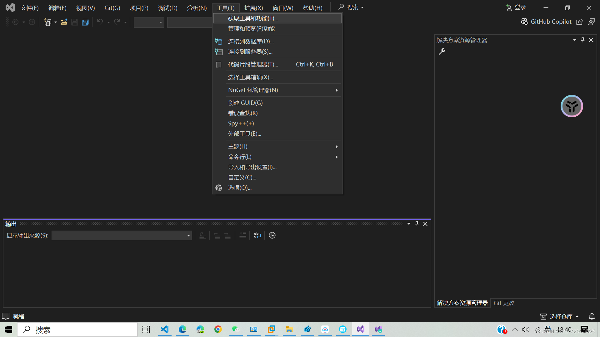This screenshot has width=600, height=337.
Task: Click the Save All toolbar icon
Action: (85, 22)
